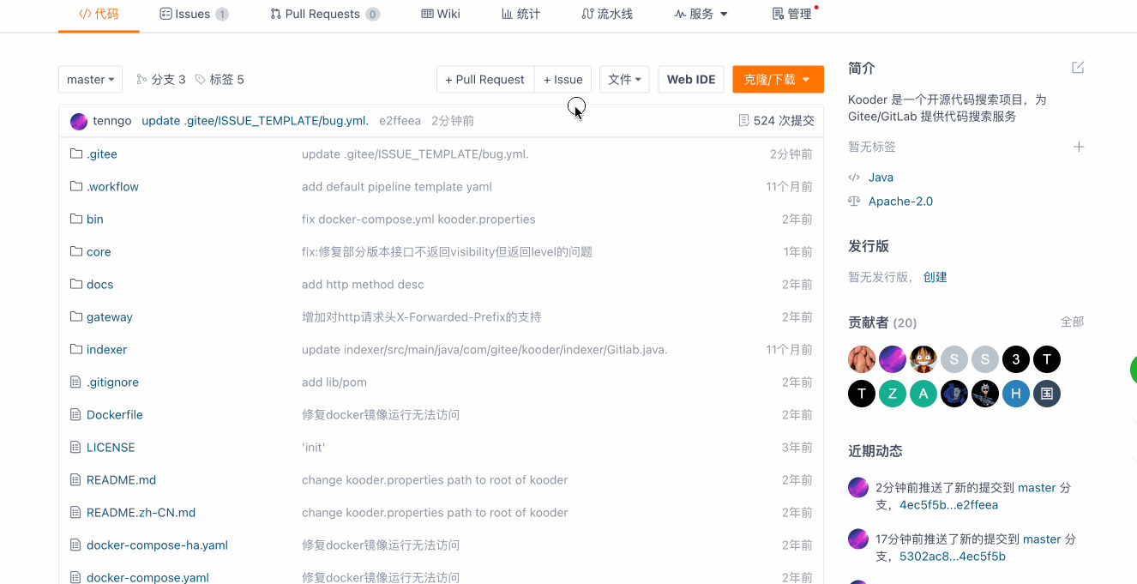
Task: Click the + Issue button
Action: (x=562, y=79)
